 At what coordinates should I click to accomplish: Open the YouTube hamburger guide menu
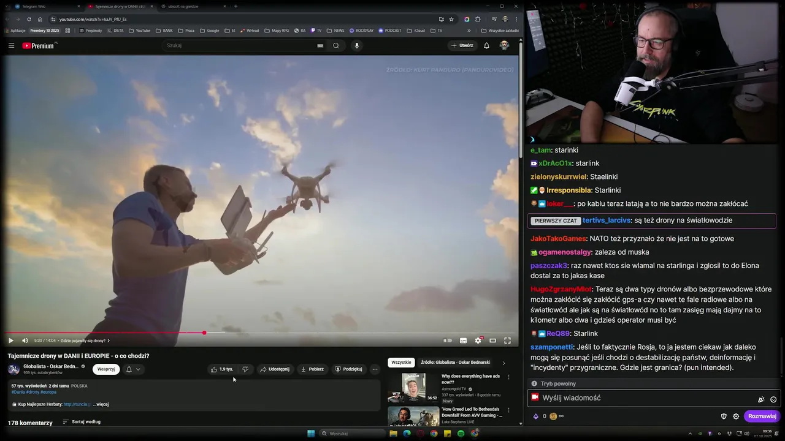click(11, 45)
